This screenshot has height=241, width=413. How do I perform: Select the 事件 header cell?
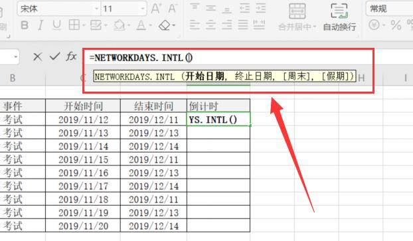(x=23, y=106)
